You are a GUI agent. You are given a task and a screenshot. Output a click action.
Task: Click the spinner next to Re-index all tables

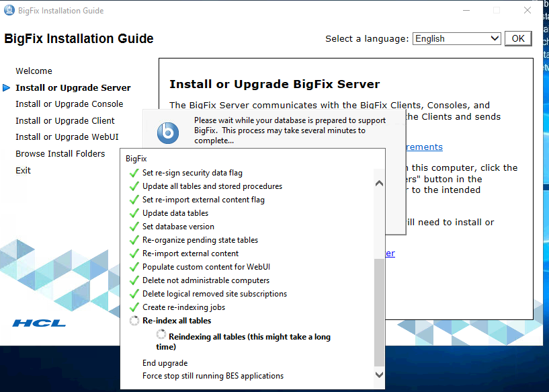click(x=134, y=321)
